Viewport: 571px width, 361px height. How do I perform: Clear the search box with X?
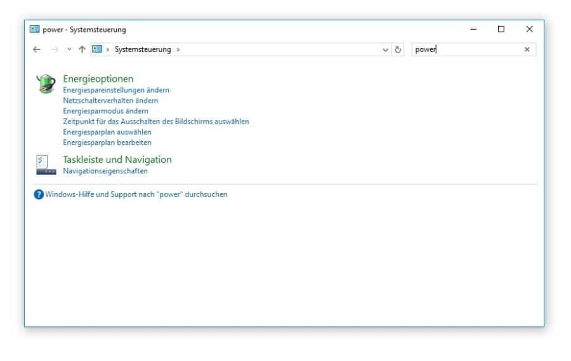click(x=527, y=49)
